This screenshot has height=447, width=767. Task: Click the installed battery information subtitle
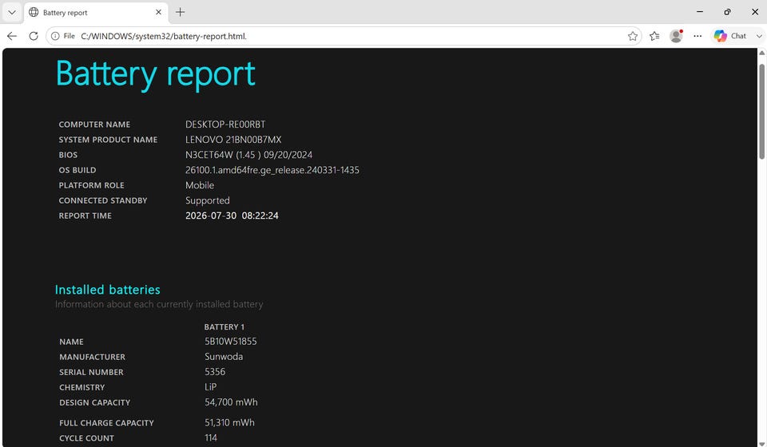pos(159,304)
